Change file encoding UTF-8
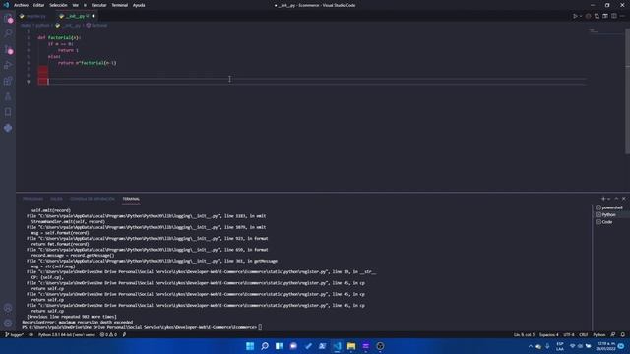630x354 pixels. tap(569, 334)
